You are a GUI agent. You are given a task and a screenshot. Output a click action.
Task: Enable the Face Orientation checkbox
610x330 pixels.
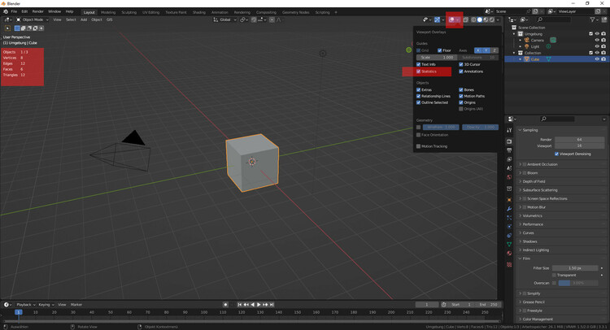(x=419, y=135)
